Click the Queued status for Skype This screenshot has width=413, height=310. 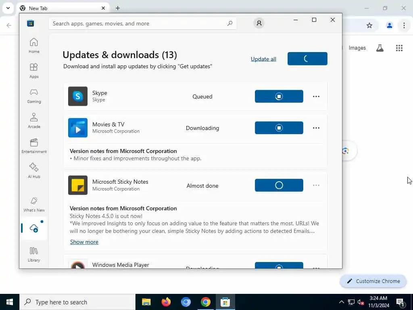(x=202, y=96)
